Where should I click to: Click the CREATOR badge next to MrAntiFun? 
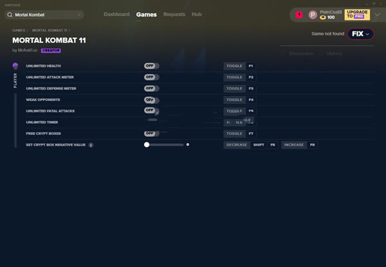(x=51, y=50)
